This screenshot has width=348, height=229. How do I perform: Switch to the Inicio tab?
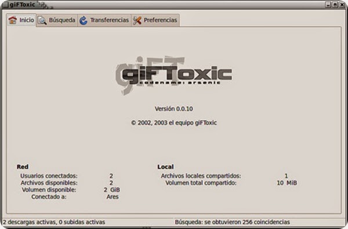(x=21, y=20)
